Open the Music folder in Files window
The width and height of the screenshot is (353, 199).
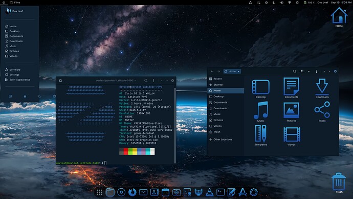(261, 112)
